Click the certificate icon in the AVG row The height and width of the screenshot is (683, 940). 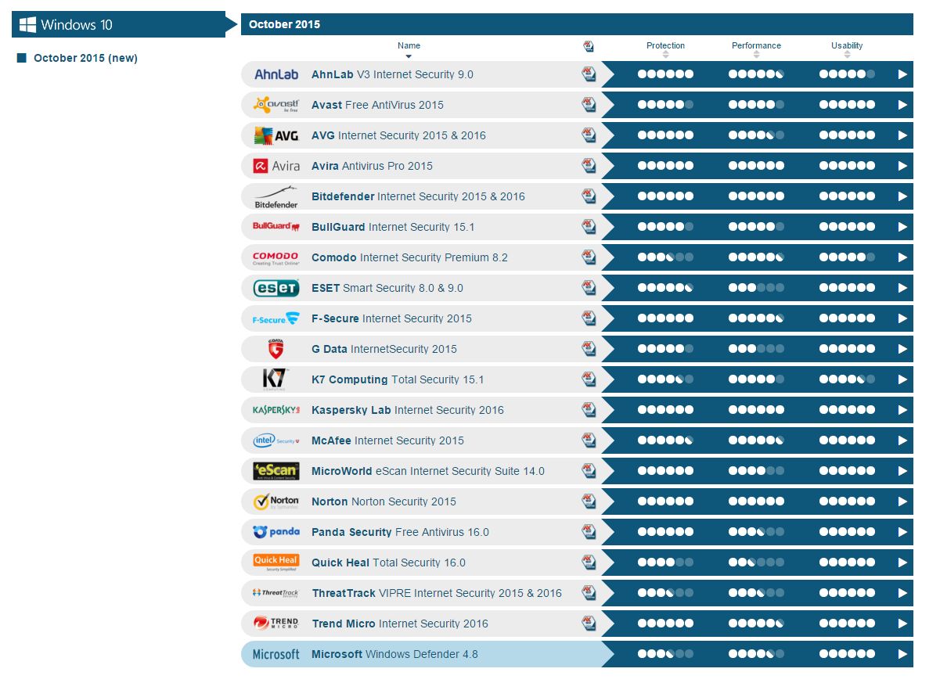click(589, 135)
